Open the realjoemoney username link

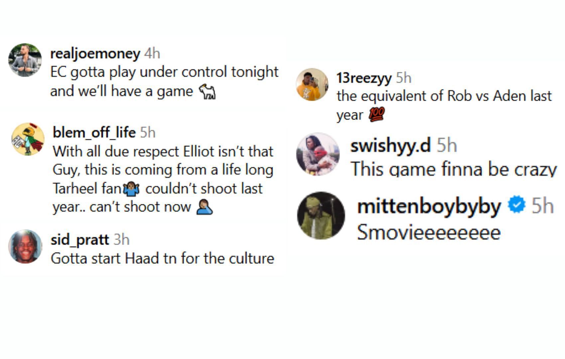pyautogui.click(x=95, y=54)
